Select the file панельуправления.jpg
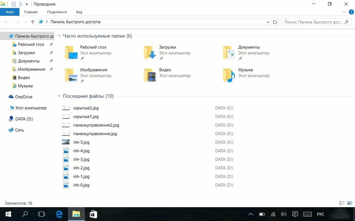The height and width of the screenshot is (221, 355). [x=95, y=133]
